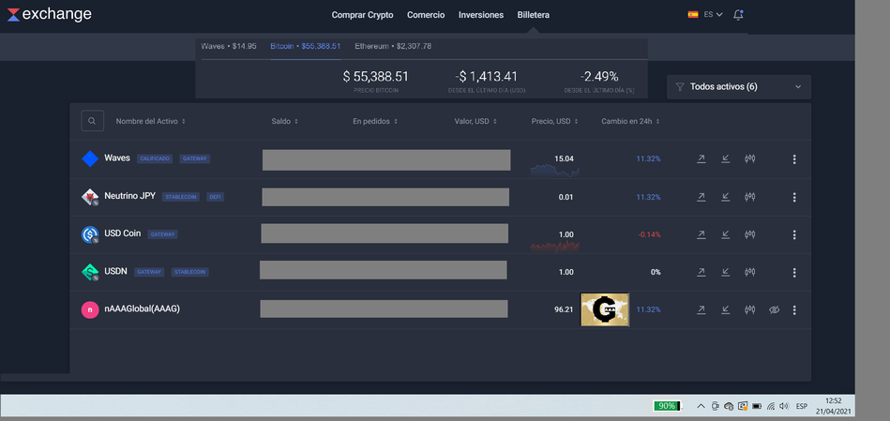The height and width of the screenshot is (421, 890).
Task: Sort by Cambio en 24h column
Action: pyautogui.click(x=630, y=121)
